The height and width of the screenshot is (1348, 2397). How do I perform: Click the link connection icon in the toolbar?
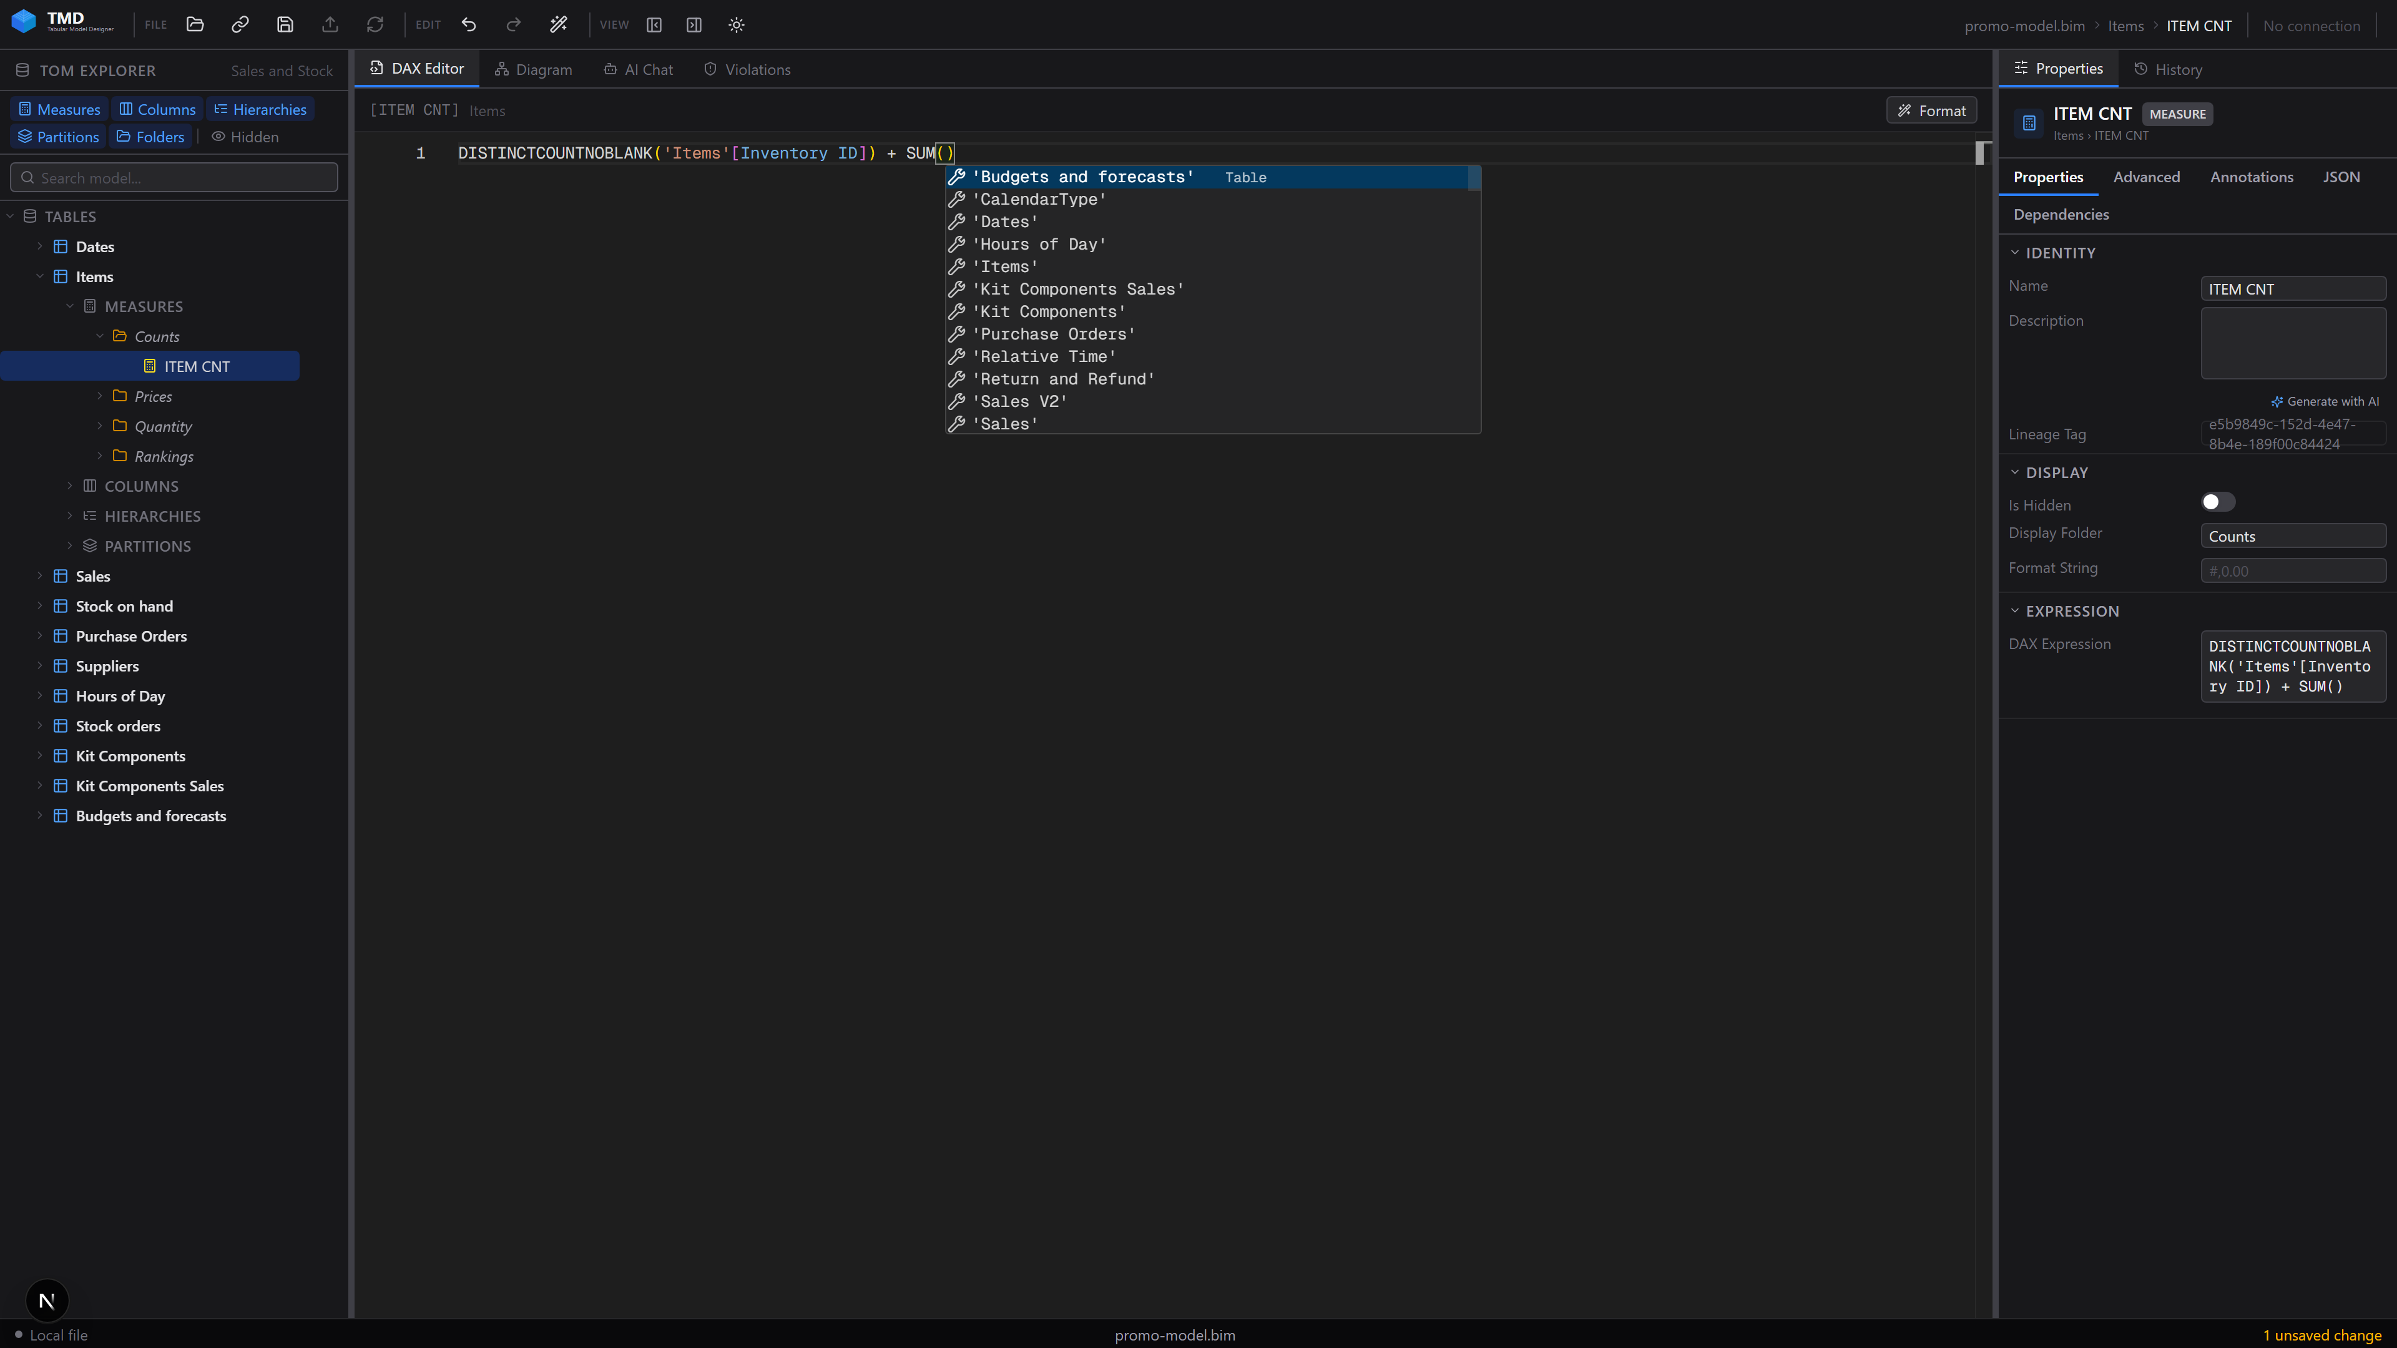click(240, 25)
